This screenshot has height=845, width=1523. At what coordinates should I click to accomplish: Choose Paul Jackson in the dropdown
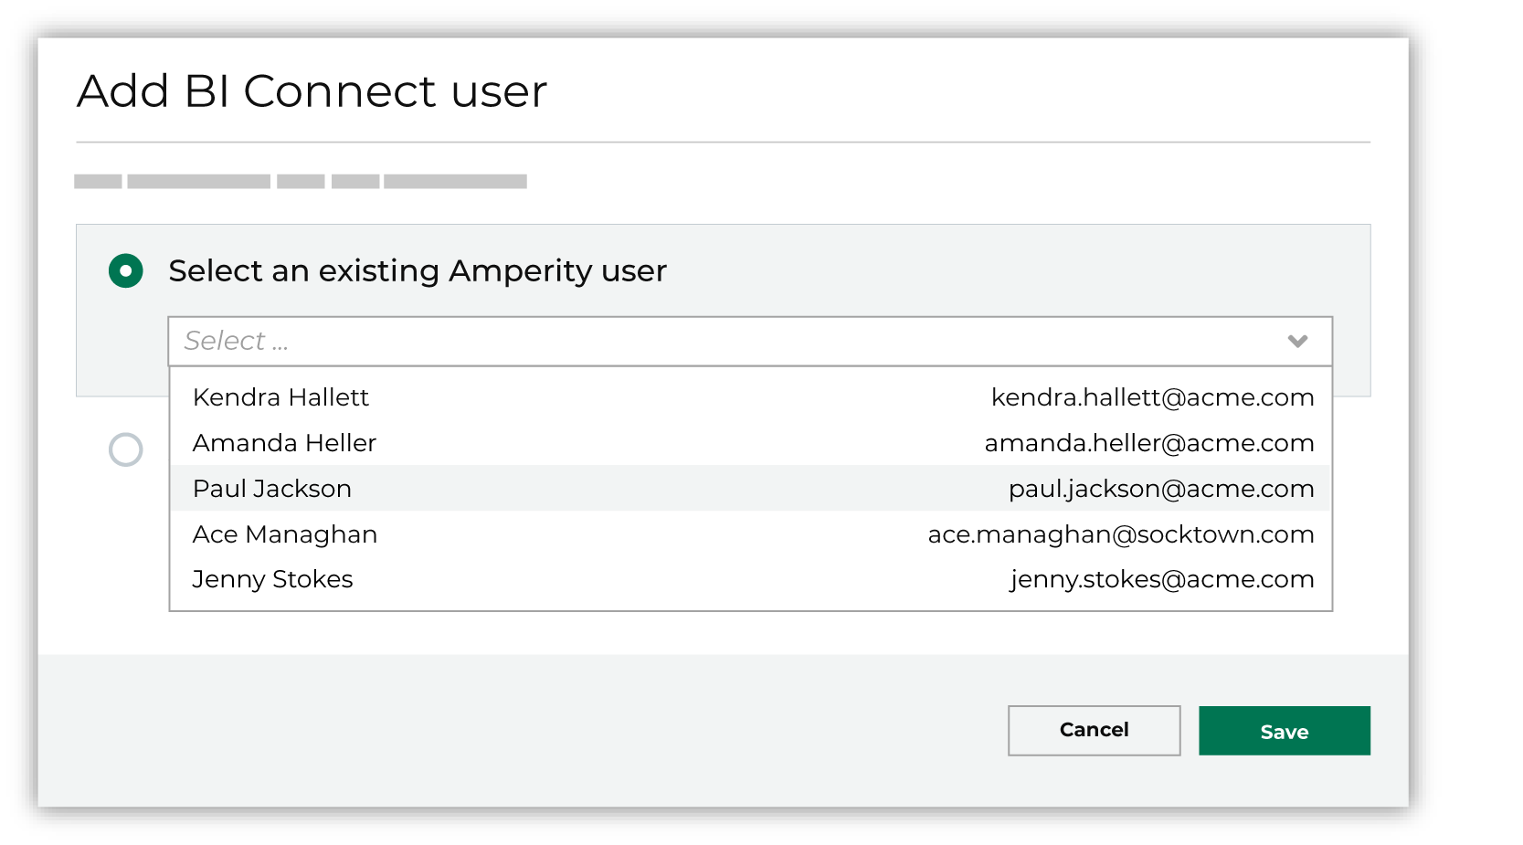(x=750, y=489)
